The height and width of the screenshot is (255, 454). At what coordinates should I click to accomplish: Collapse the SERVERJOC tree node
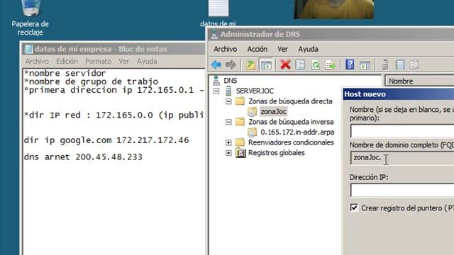click(x=216, y=91)
